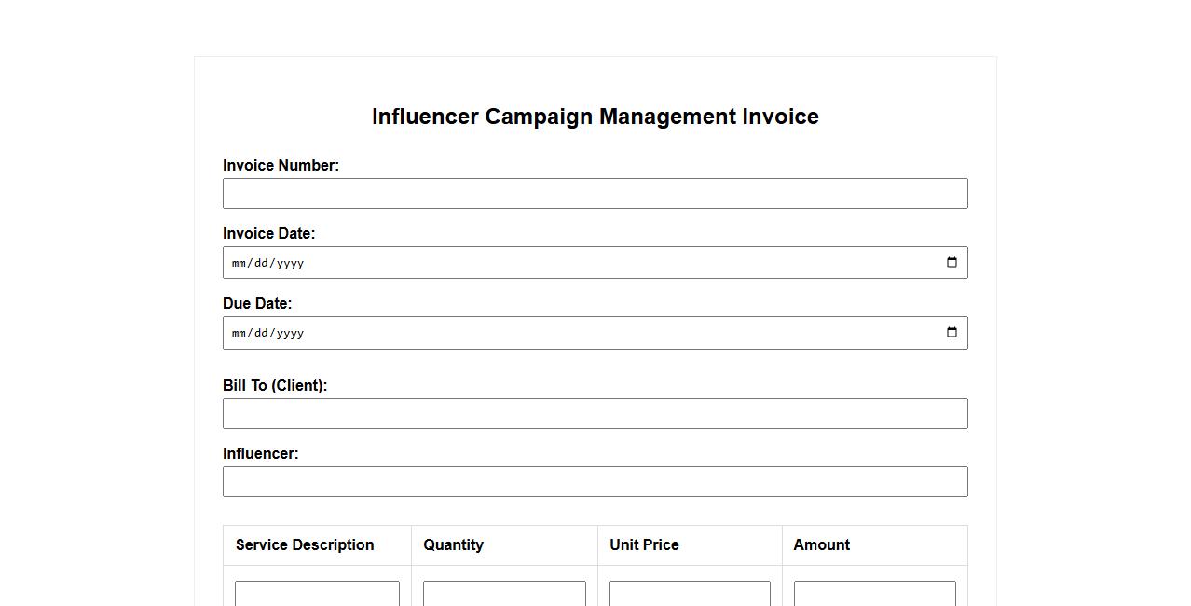Focus the Bill To (Client) field
The width and height of the screenshot is (1191, 606).
[x=595, y=414]
